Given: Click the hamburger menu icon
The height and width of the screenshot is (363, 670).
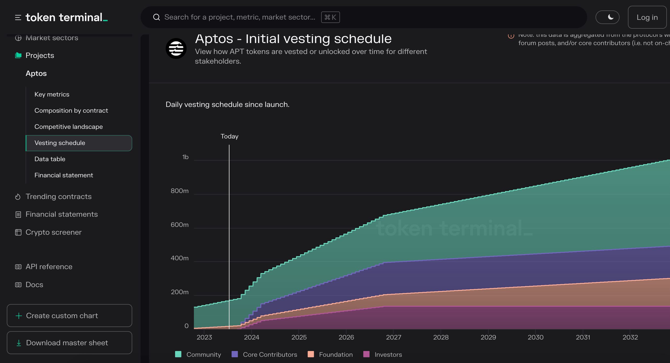Looking at the screenshot, I should click(18, 17).
